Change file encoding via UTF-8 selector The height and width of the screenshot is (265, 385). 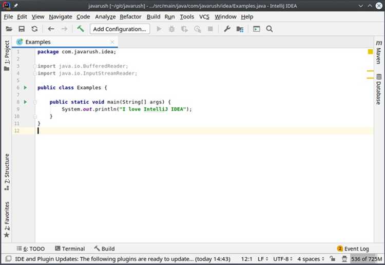(283, 259)
